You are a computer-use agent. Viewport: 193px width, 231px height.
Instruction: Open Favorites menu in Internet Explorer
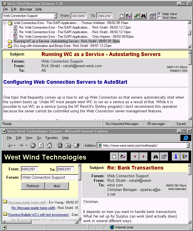click(51, 138)
